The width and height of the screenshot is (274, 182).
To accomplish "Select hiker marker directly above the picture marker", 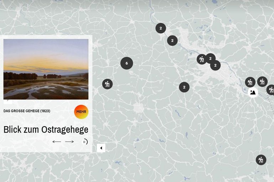I will (x=250, y=82).
